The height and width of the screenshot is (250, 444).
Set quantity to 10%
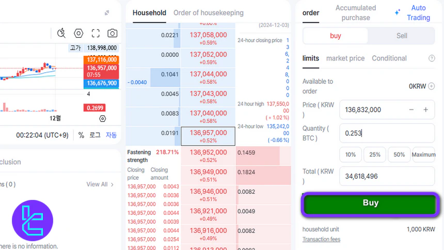click(350, 154)
